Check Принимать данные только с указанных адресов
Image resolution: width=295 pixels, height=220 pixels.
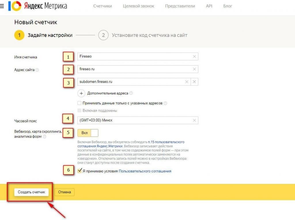(x=80, y=103)
